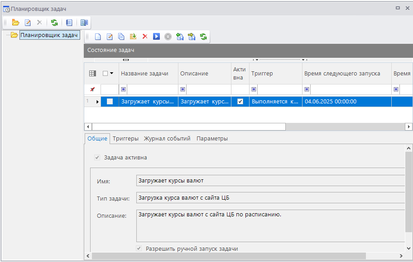Click the column chooser grid icon
The width and height of the screenshot is (413, 262).
click(x=92, y=74)
